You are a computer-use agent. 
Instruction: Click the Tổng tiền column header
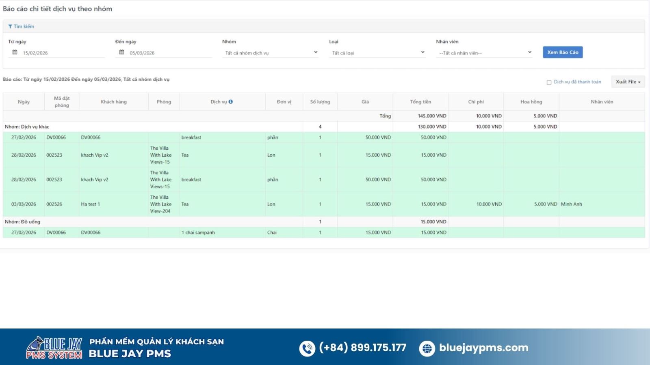[420, 102]
